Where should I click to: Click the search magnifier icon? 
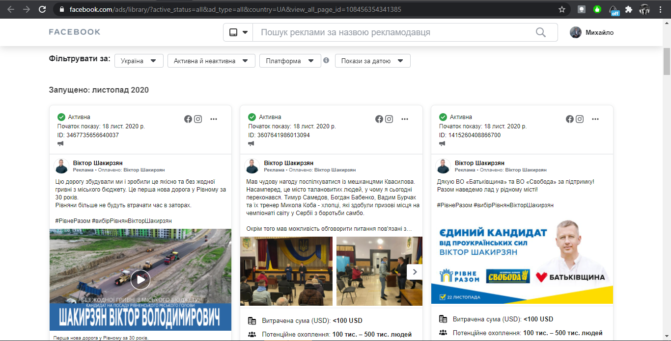coord(540,32)
